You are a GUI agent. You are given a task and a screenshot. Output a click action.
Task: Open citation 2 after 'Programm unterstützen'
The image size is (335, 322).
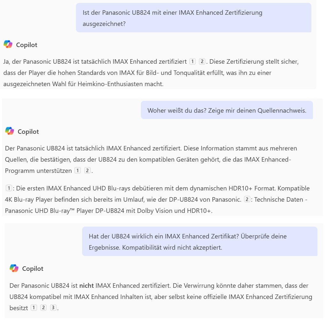(x=87, y=171)
